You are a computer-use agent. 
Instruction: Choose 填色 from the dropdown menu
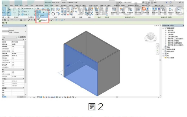tap(42, 15)
